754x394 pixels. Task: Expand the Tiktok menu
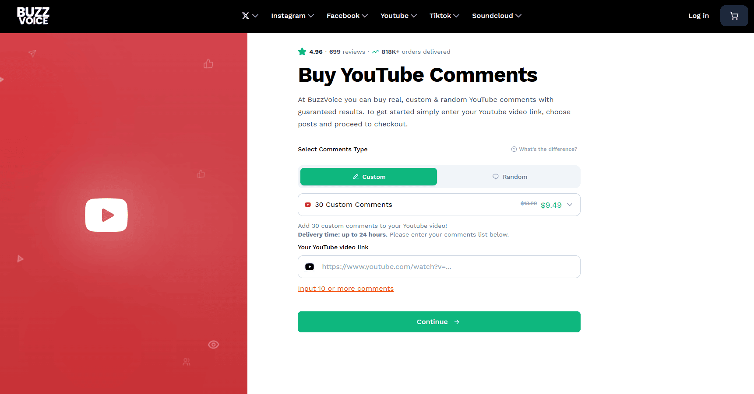tap(444, 16)
